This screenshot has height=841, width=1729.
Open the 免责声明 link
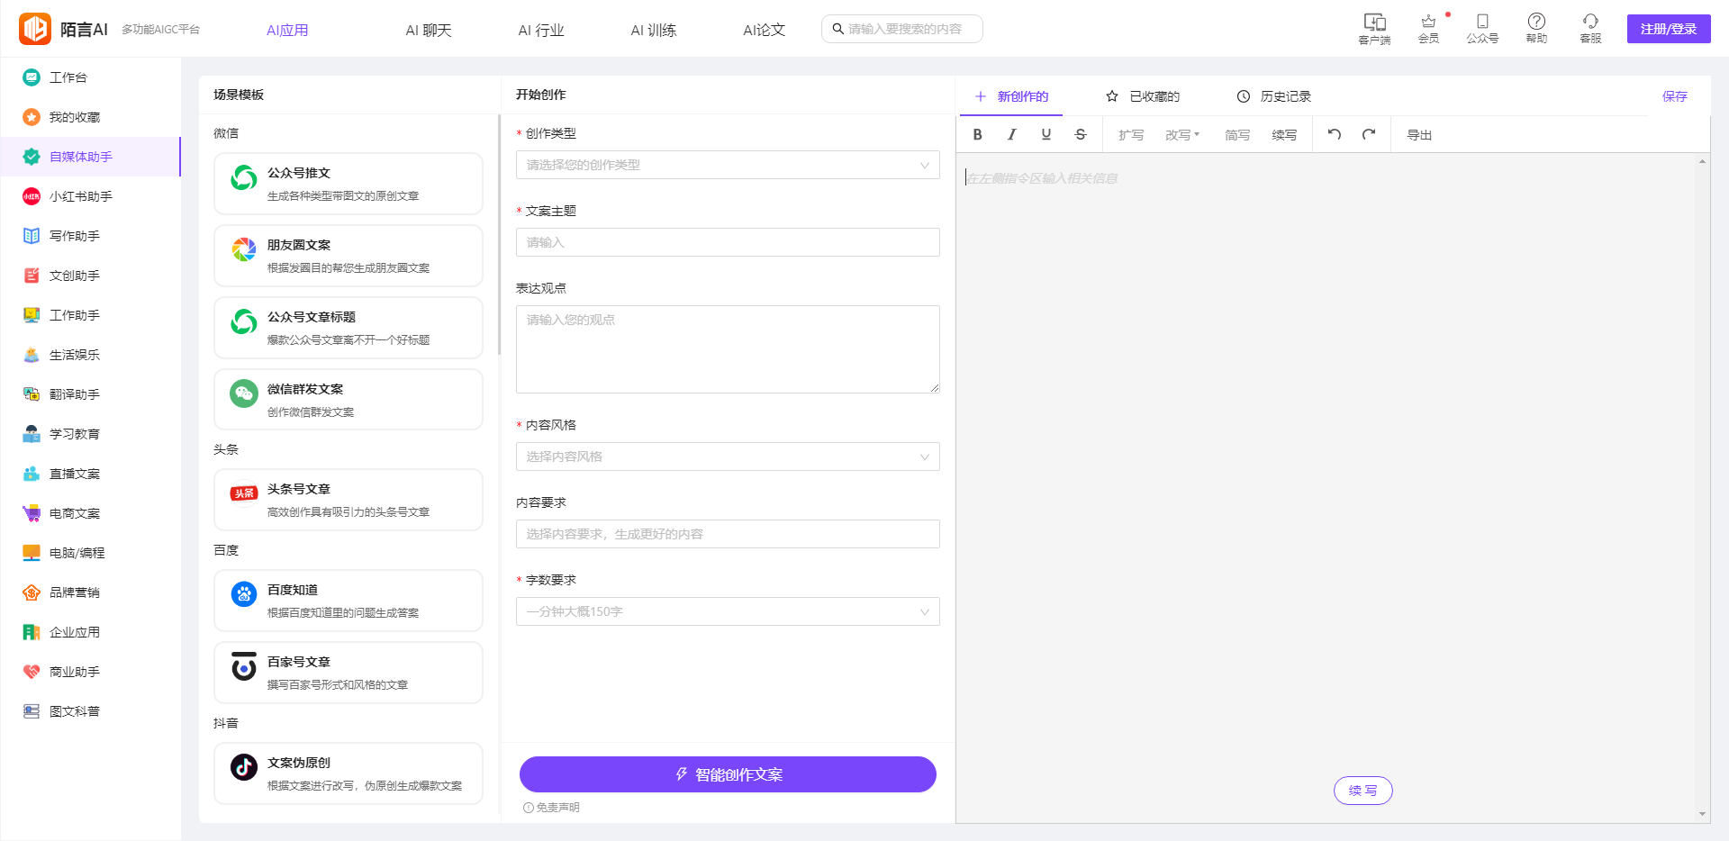coord(551,808)
